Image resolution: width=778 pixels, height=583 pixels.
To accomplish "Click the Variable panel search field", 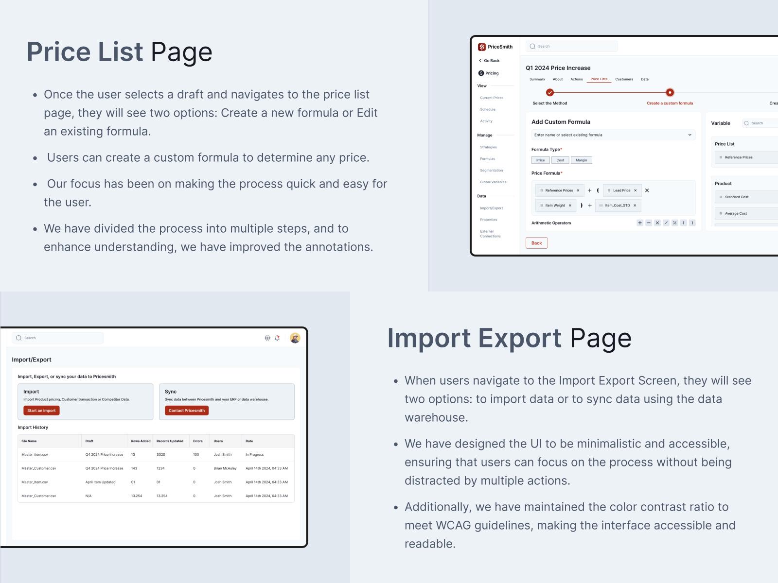I will (761, 123).
